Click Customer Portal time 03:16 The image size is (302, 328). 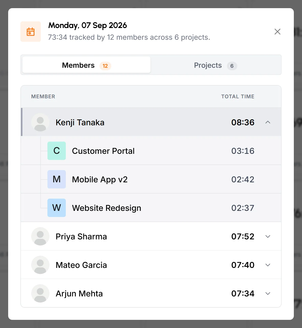click(243, 151)
